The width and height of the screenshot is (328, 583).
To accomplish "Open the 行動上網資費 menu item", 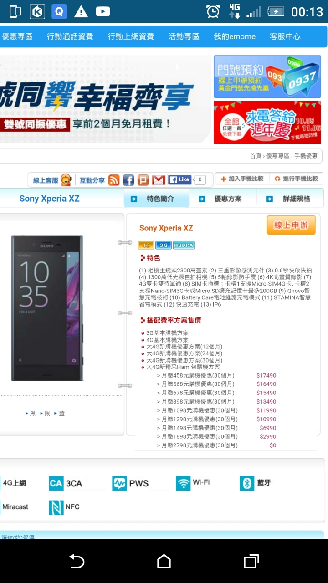I will (x=131, y=36).
